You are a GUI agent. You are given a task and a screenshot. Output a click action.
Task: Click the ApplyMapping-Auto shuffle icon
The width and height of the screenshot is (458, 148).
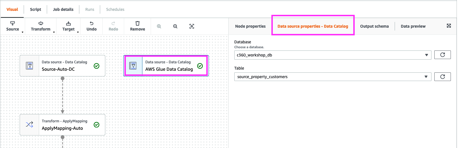pyautogui.click(x=29, y=125)
